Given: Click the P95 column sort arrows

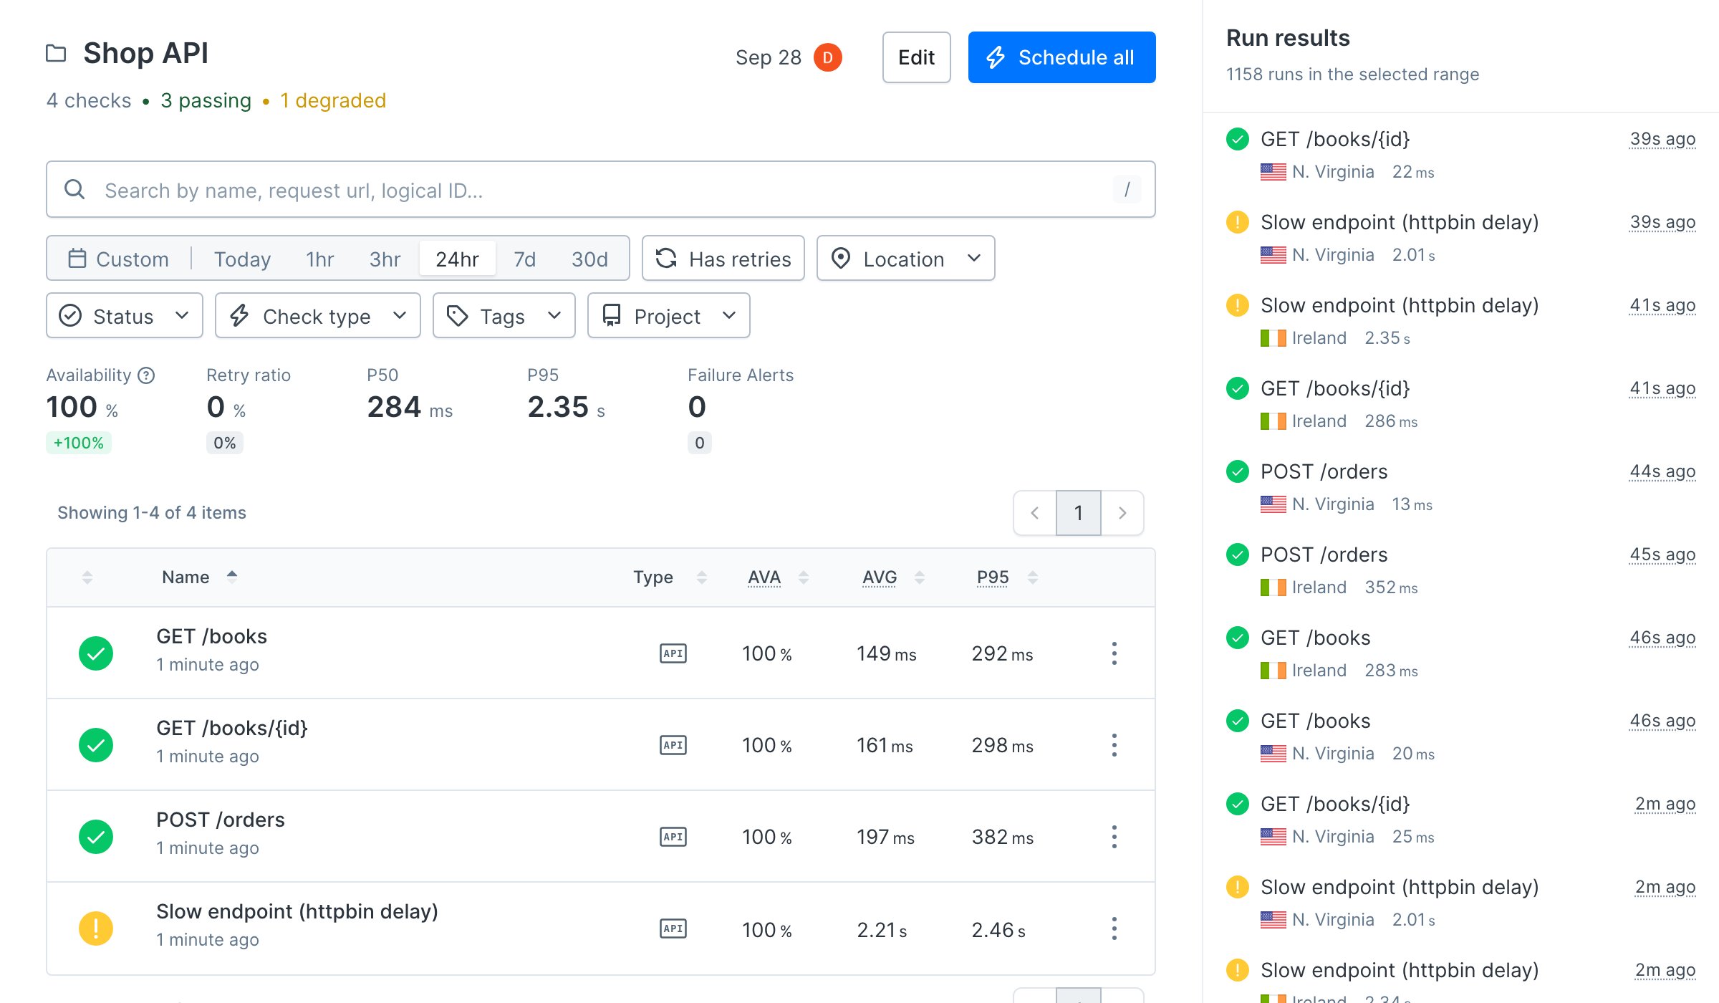Looking at the screenshot, I should click(x=1033, y=577).
